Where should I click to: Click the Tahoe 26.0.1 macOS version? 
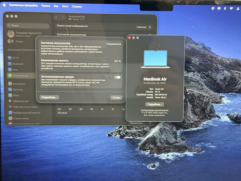pos(160,97)
